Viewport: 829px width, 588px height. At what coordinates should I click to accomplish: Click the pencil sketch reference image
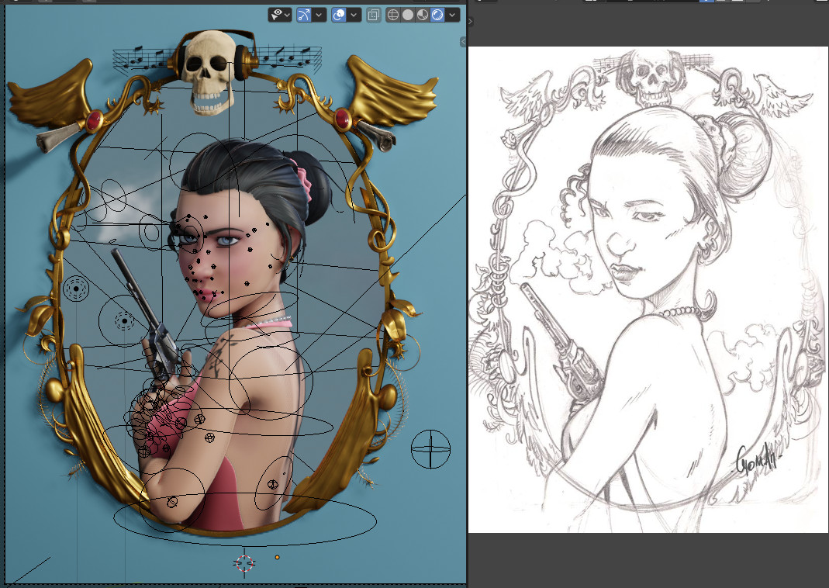click(648, 289)
